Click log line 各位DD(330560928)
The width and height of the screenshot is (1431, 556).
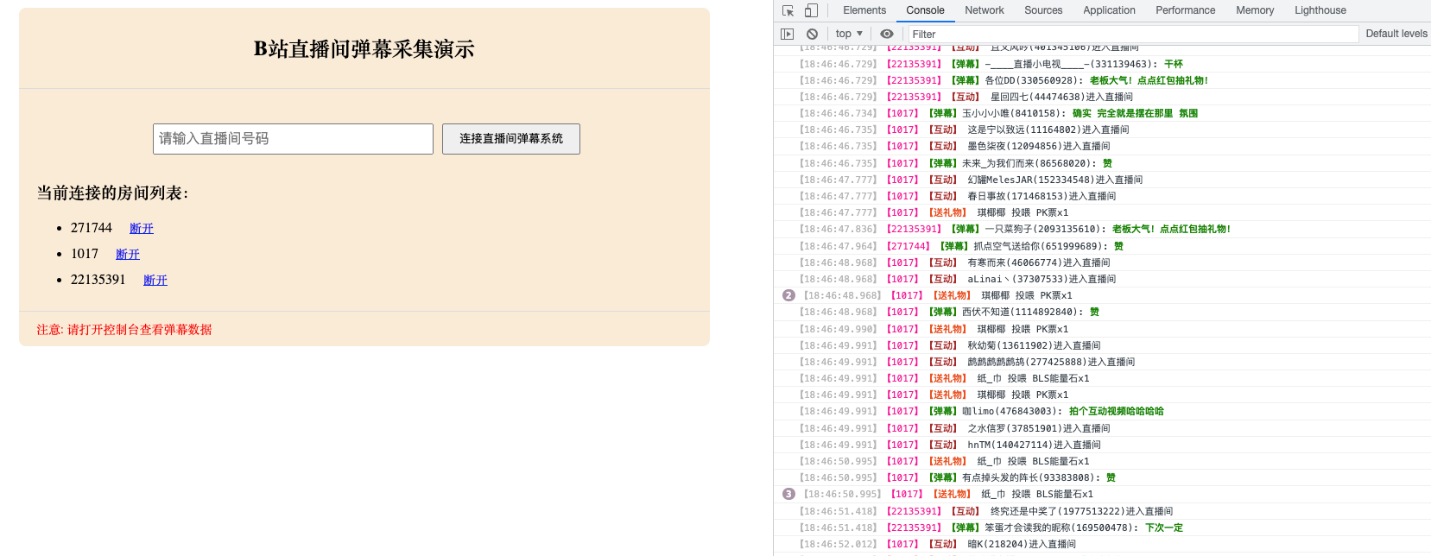1102,80
